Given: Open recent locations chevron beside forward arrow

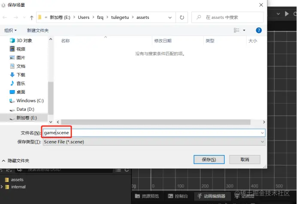Looking at the screenshot, I should pos(24,18).
